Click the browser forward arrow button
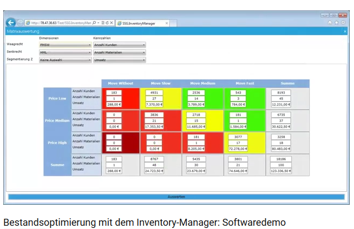This screenshot has height=229, width=354. coord(20,23)
